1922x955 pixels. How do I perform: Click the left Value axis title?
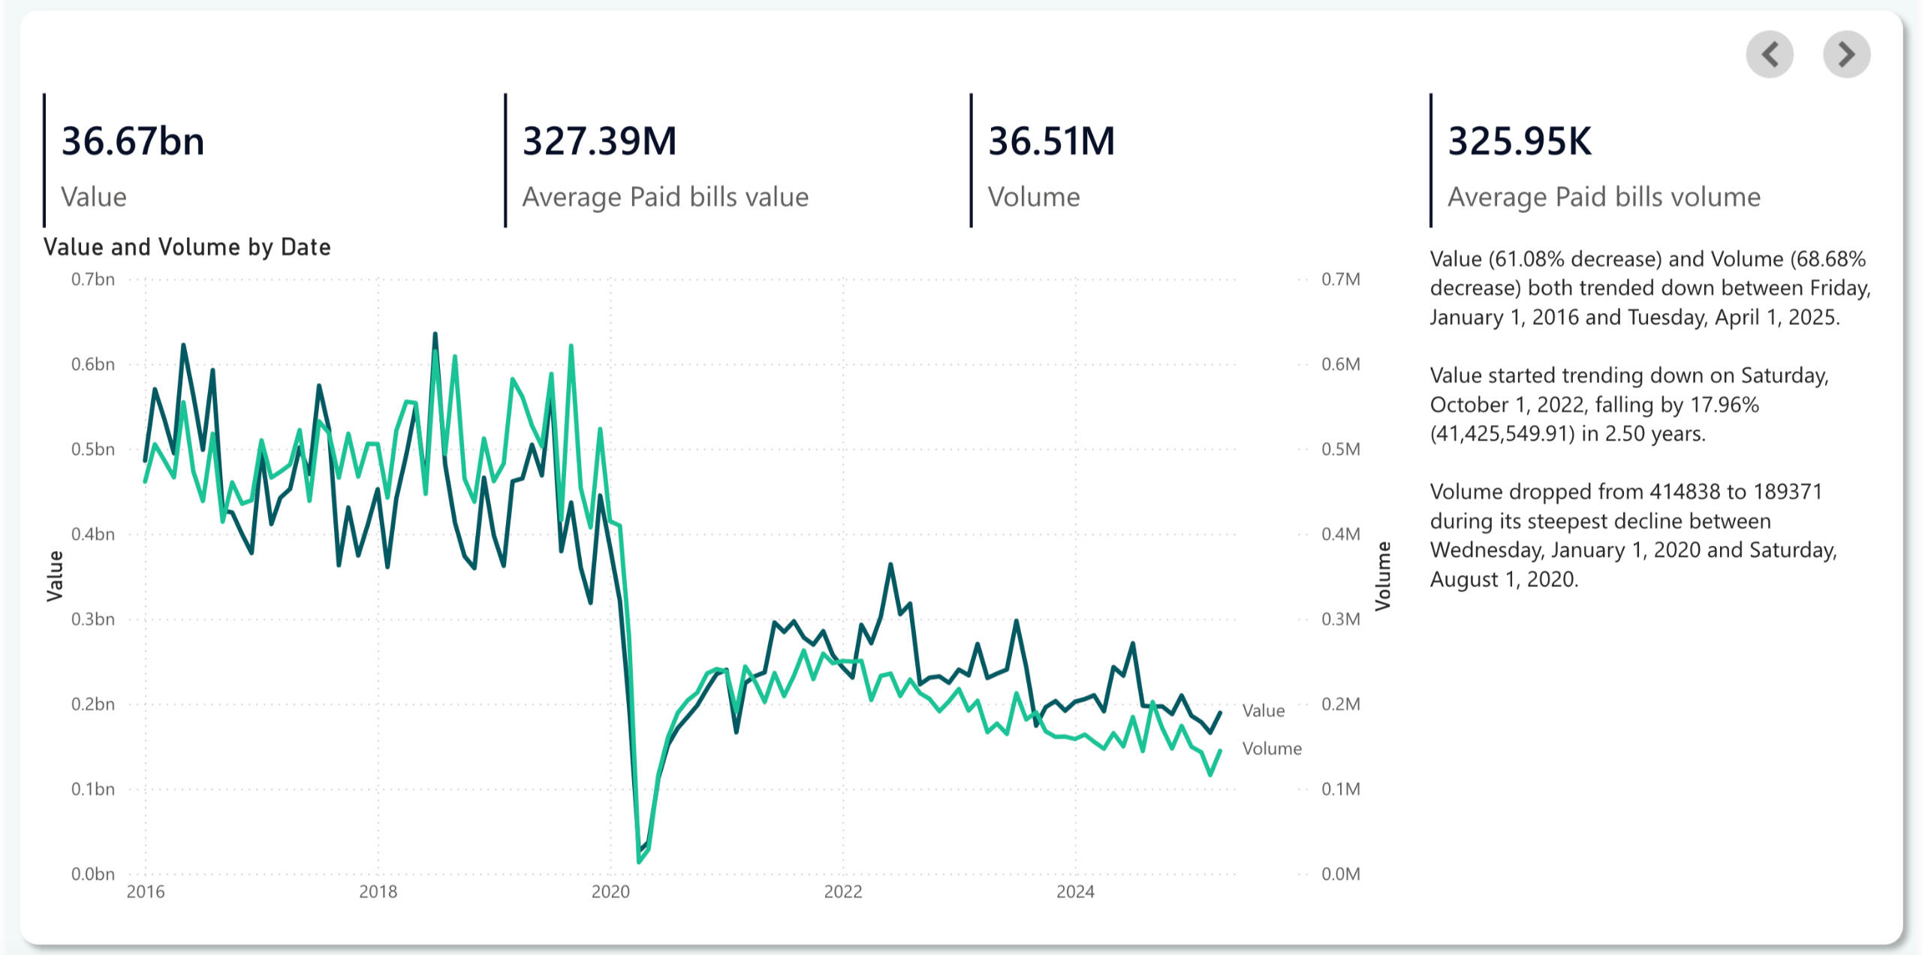pos(55,576)
